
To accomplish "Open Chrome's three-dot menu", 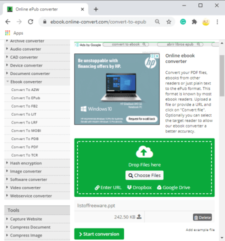I will pyautogui.click(x=217, y=22).
